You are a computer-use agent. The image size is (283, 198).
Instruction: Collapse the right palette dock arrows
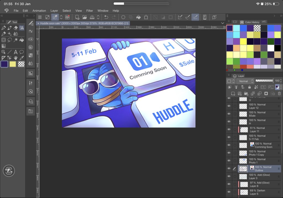point(281,16)
